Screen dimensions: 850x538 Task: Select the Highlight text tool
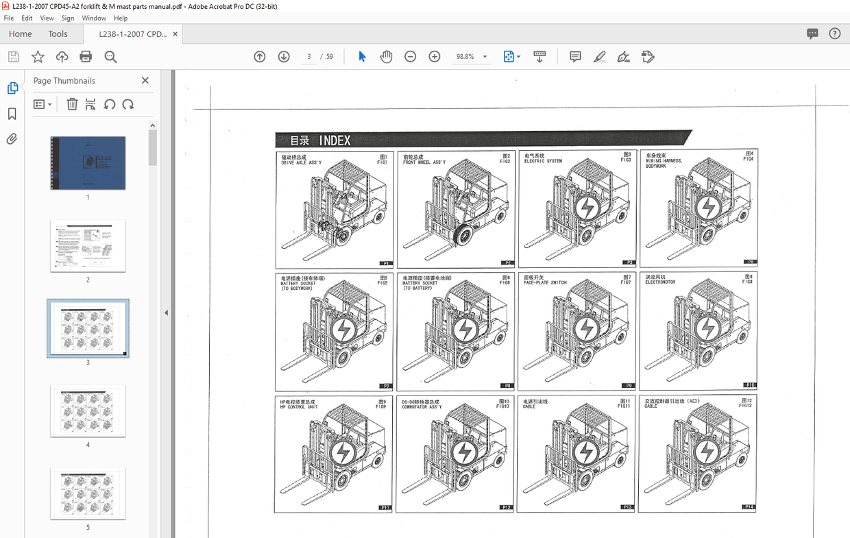(x=599, y=57)
